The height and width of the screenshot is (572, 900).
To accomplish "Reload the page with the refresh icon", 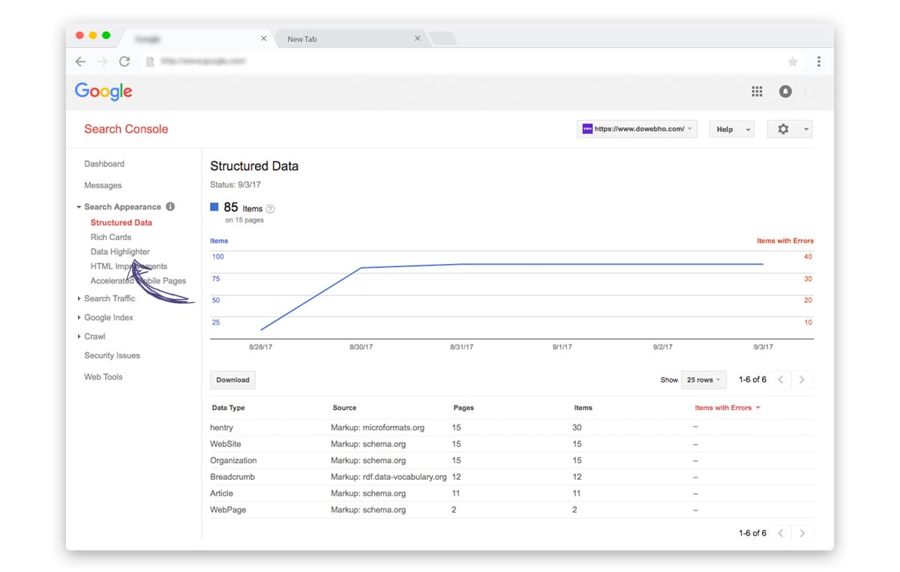I will click(124, 61).
